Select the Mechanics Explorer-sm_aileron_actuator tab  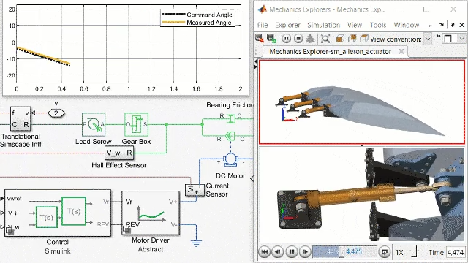pos(330,51)
